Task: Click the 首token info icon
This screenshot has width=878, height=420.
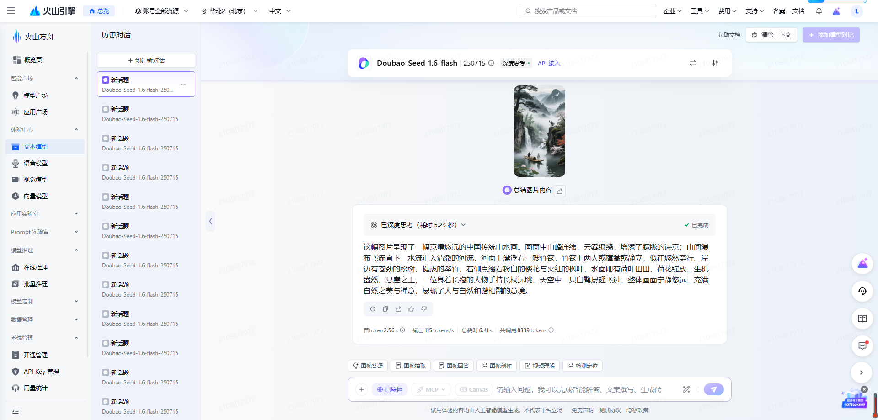Action: 402,330
